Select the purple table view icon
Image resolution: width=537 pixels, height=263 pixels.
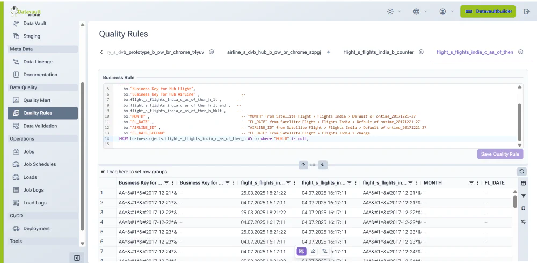point(301,251)
